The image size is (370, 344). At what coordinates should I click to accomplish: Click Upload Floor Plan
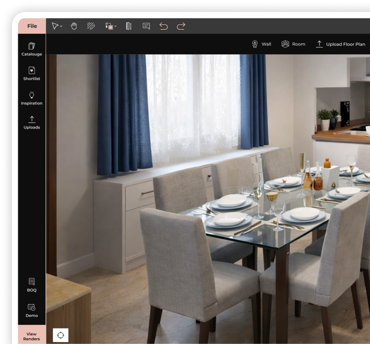point(340,44)
